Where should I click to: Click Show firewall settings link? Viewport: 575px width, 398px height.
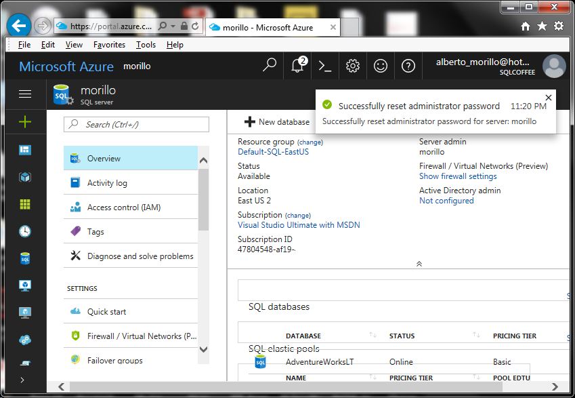point(458,176)
